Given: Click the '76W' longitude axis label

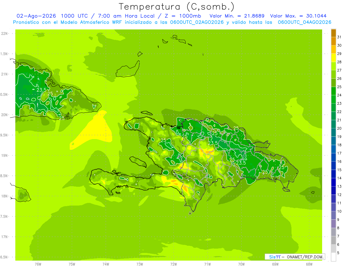Looking at the screenshot, I should [x=38, y=264].
